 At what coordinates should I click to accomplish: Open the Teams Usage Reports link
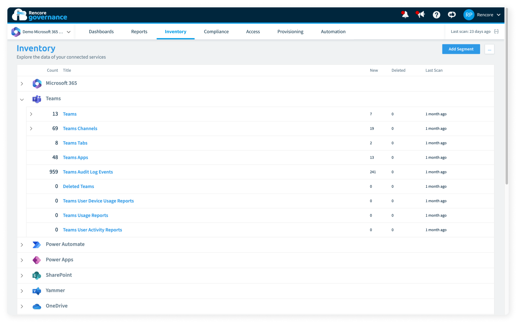(x=85, y=215)
